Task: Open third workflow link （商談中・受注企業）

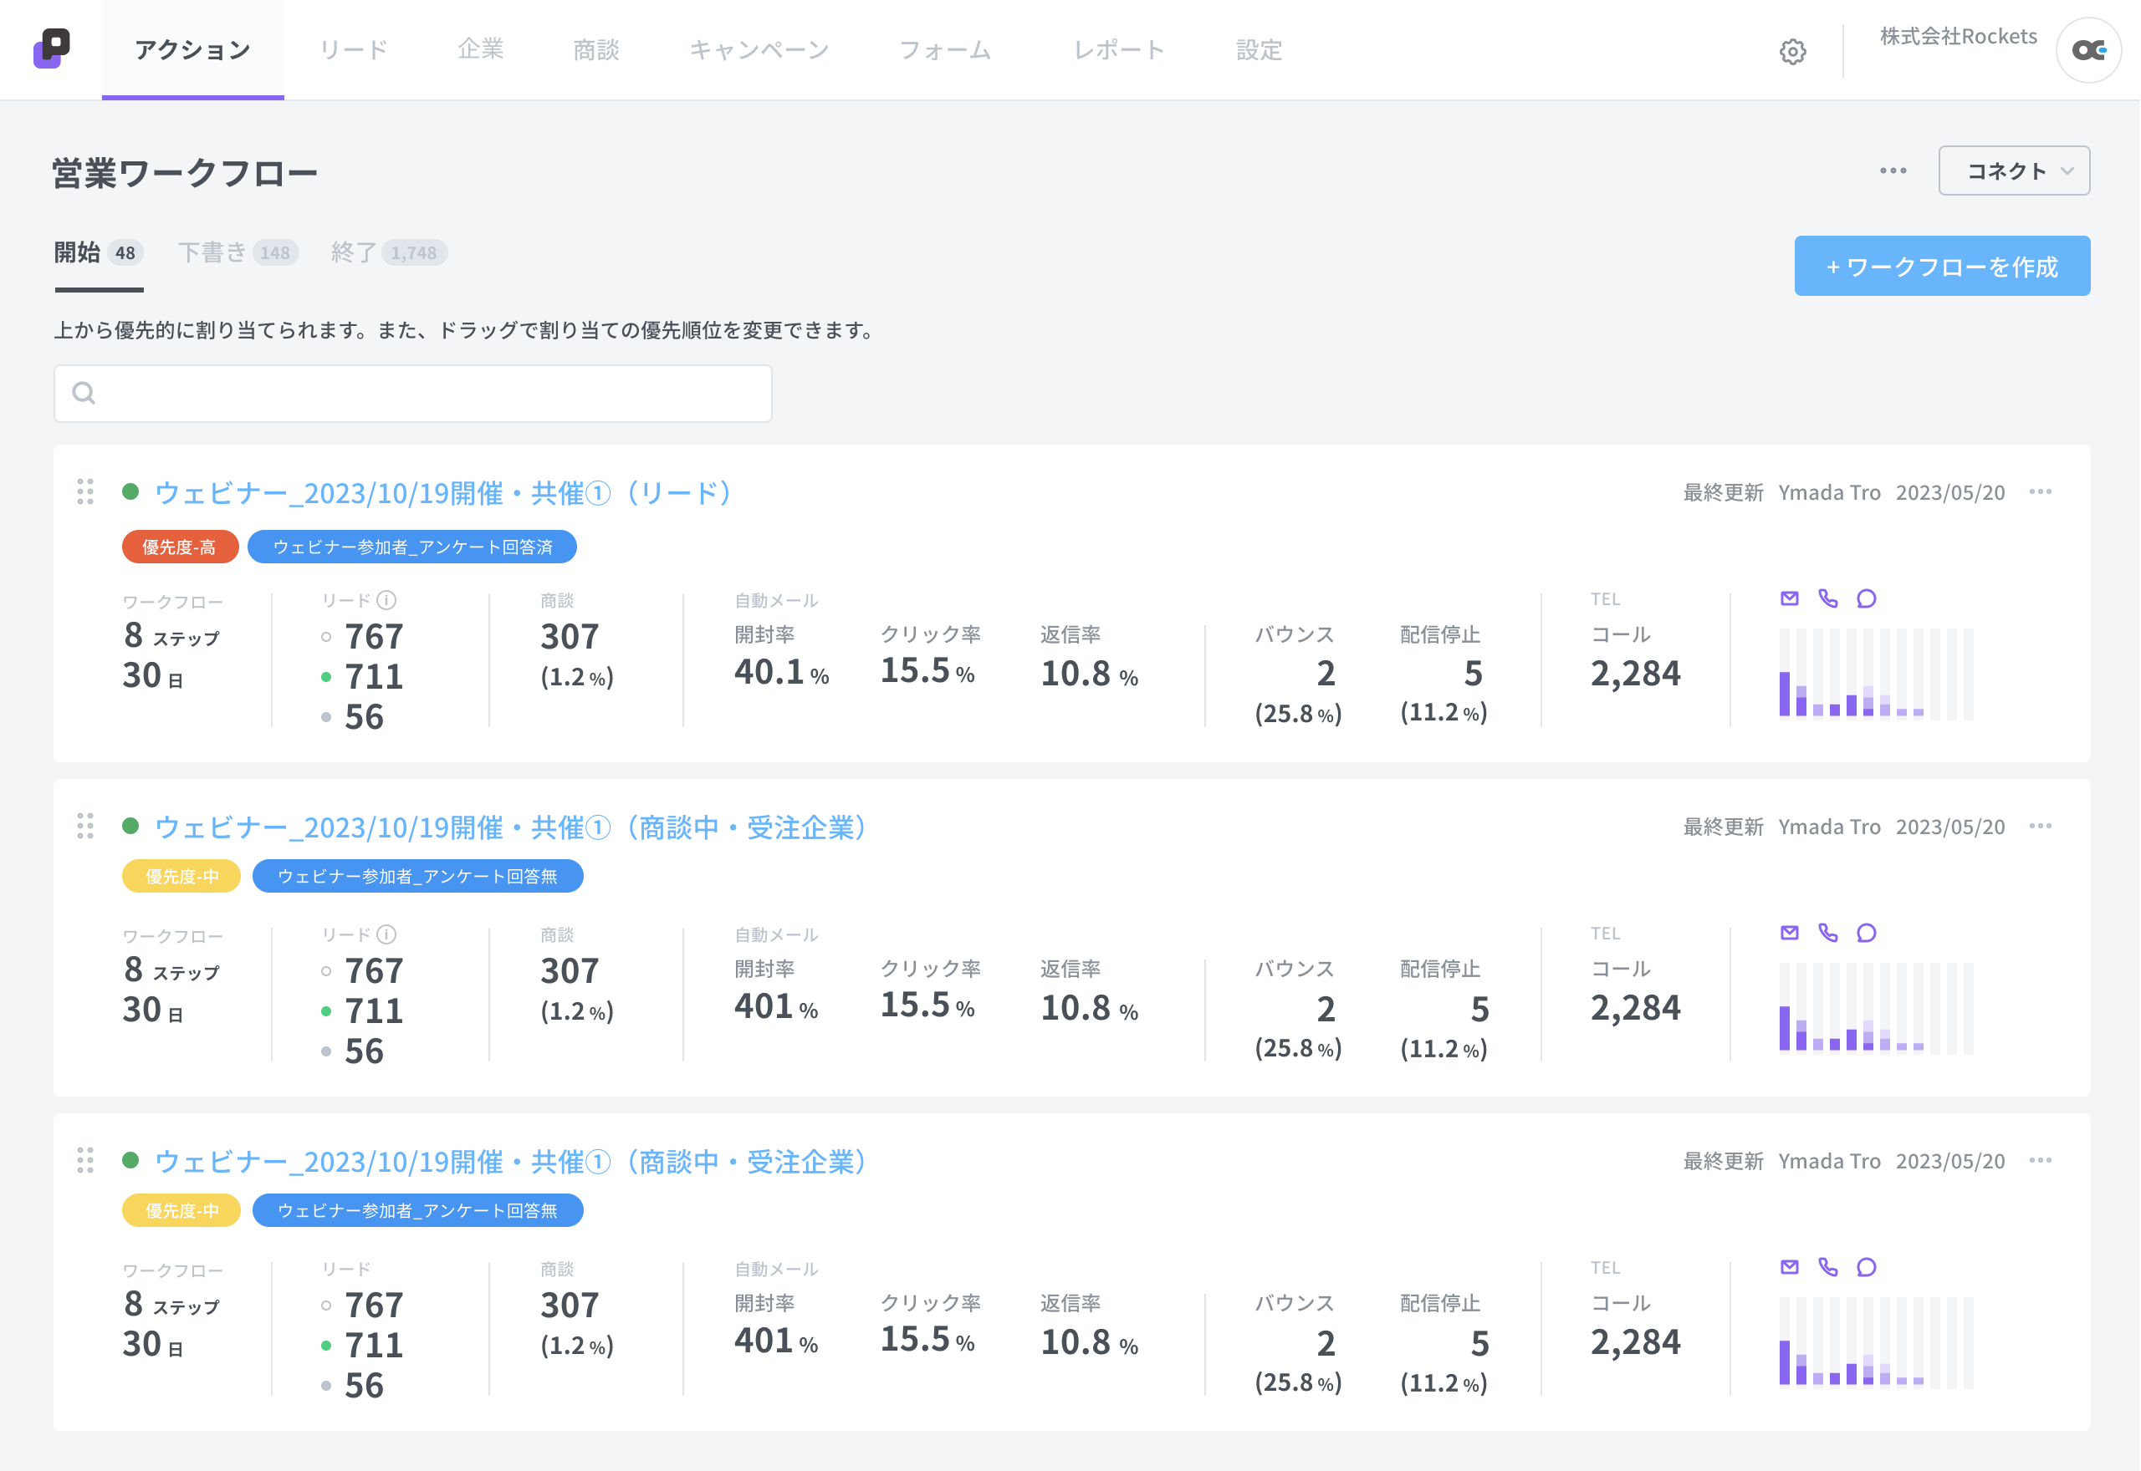Action: [x=512, y=1163]
